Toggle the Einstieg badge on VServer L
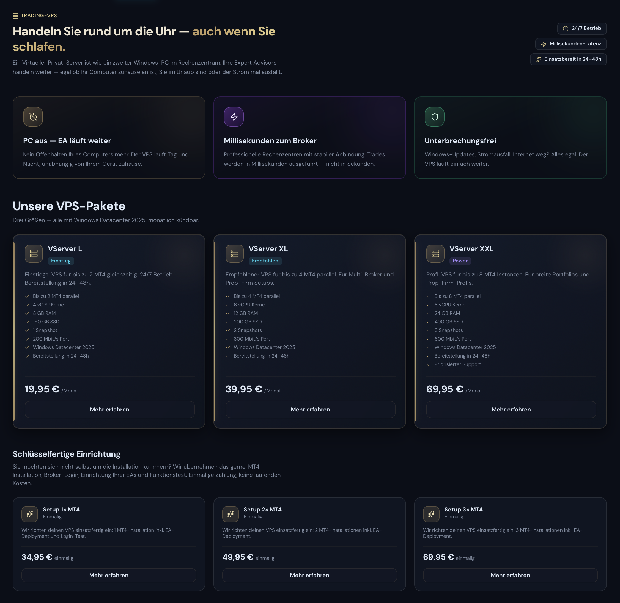This screenshot has width=620, height=603. tap(61, 261)
